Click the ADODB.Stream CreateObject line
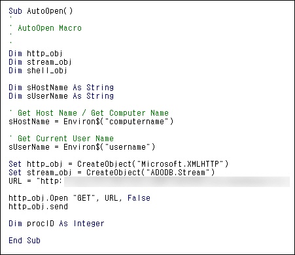This screenshot has height=255, width=295. [x=112, y=173]
